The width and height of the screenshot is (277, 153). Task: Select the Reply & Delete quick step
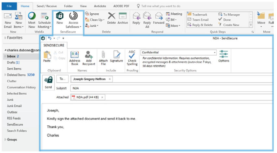click(200, 25)
